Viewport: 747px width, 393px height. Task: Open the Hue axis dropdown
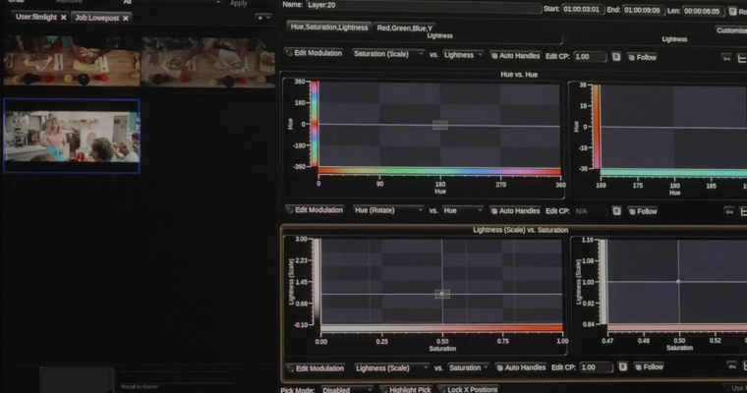(x=463, y=210)
